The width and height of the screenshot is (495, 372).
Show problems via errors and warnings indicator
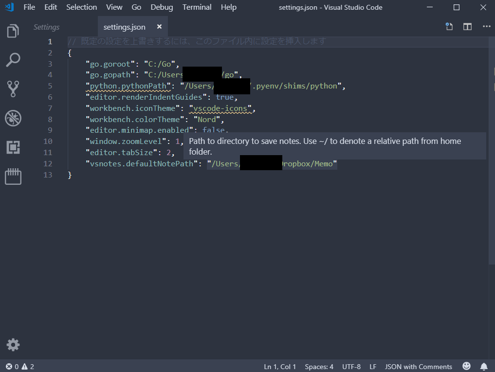16,366
